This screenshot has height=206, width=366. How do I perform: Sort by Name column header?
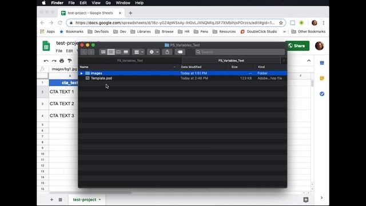(x=84, y=67)
